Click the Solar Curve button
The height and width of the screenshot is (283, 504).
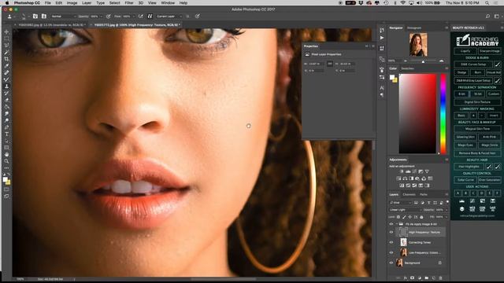tap(465, 180)
